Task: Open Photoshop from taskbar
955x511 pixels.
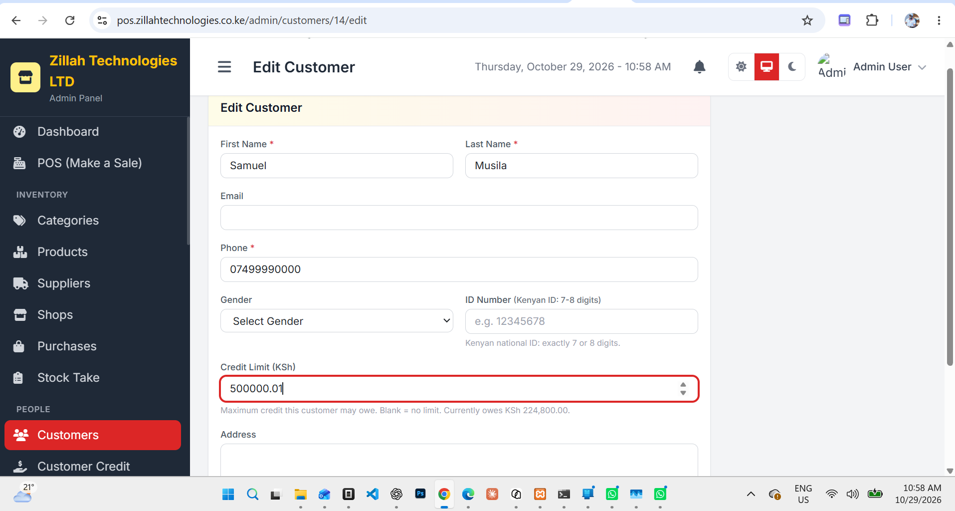Action: pyautogui.click(x=420, y=494)
